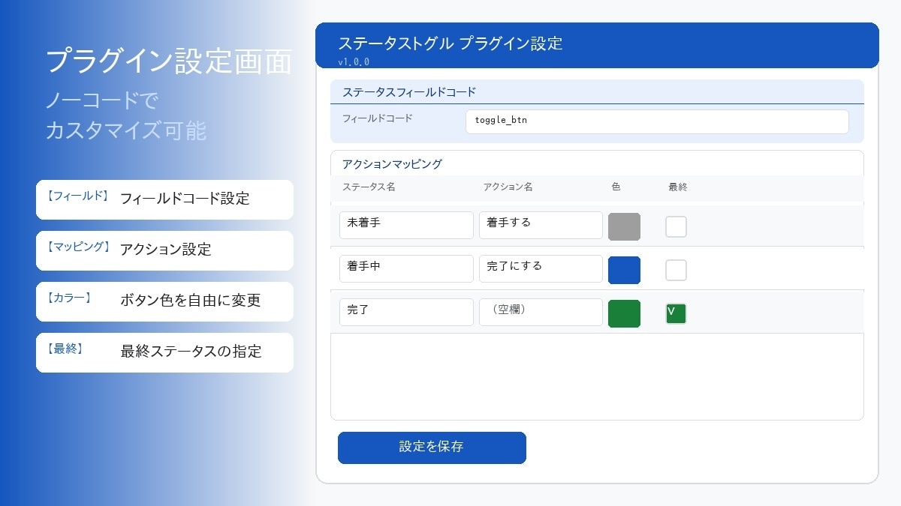
Task: Check the 最終 checkbox in the 着手中 row
Action: (676, 270)
